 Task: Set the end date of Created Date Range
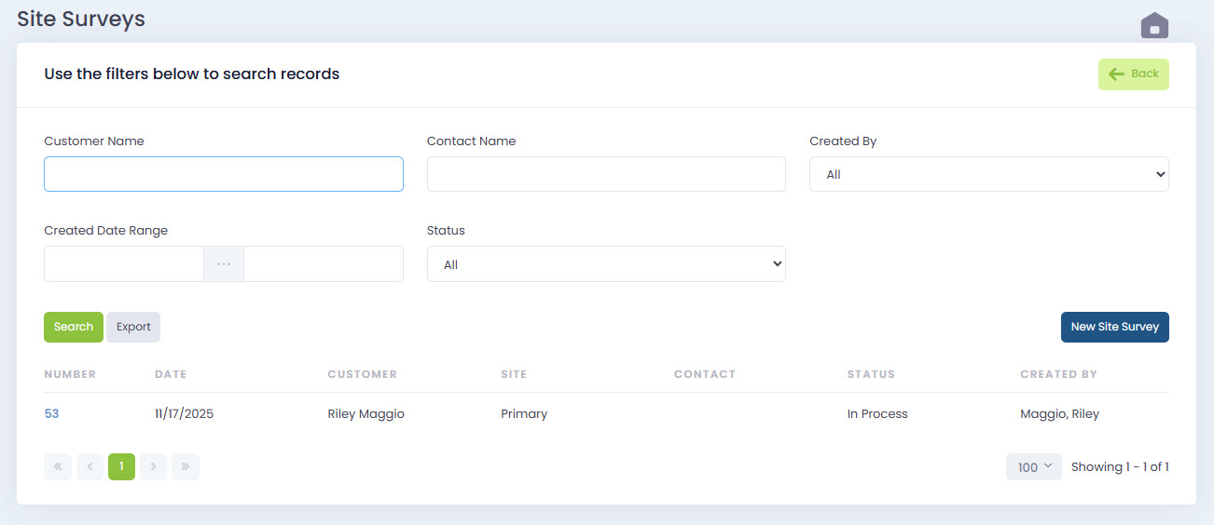pyautogui.click(x=324, y=264)
